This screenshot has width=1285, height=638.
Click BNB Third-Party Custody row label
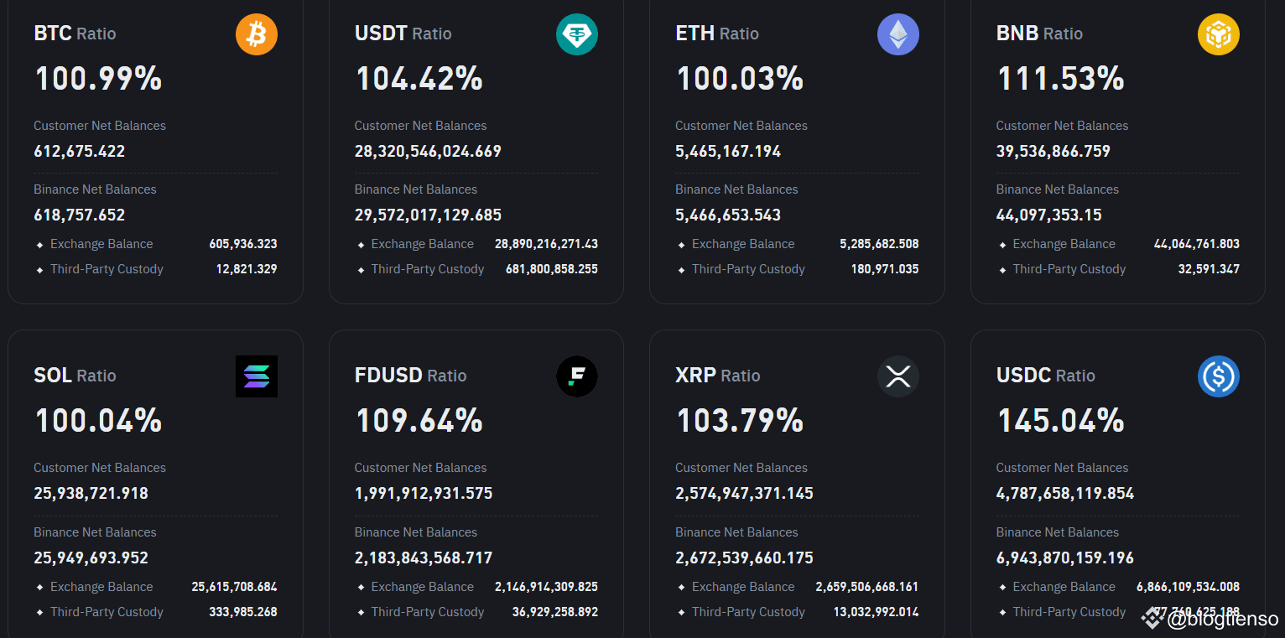(1069, 269)
